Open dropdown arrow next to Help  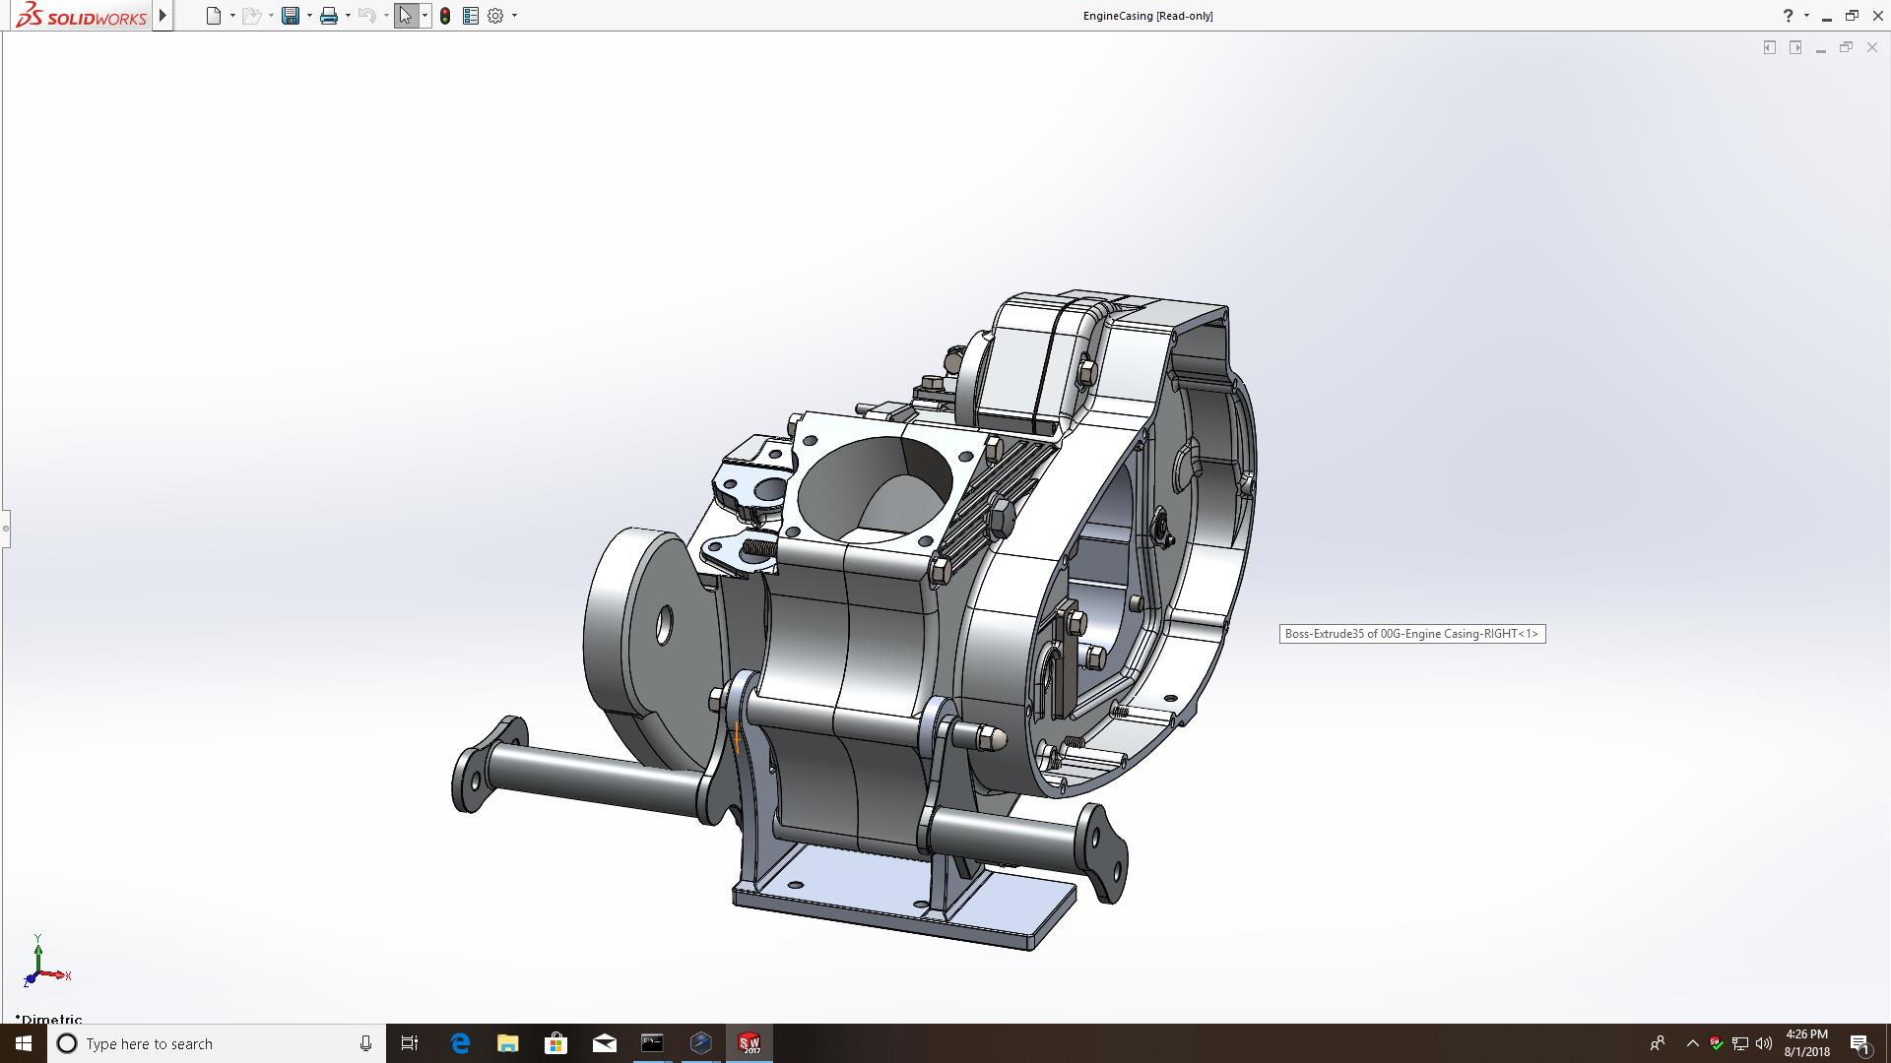pyautogui.click(x=1806, y=16)
